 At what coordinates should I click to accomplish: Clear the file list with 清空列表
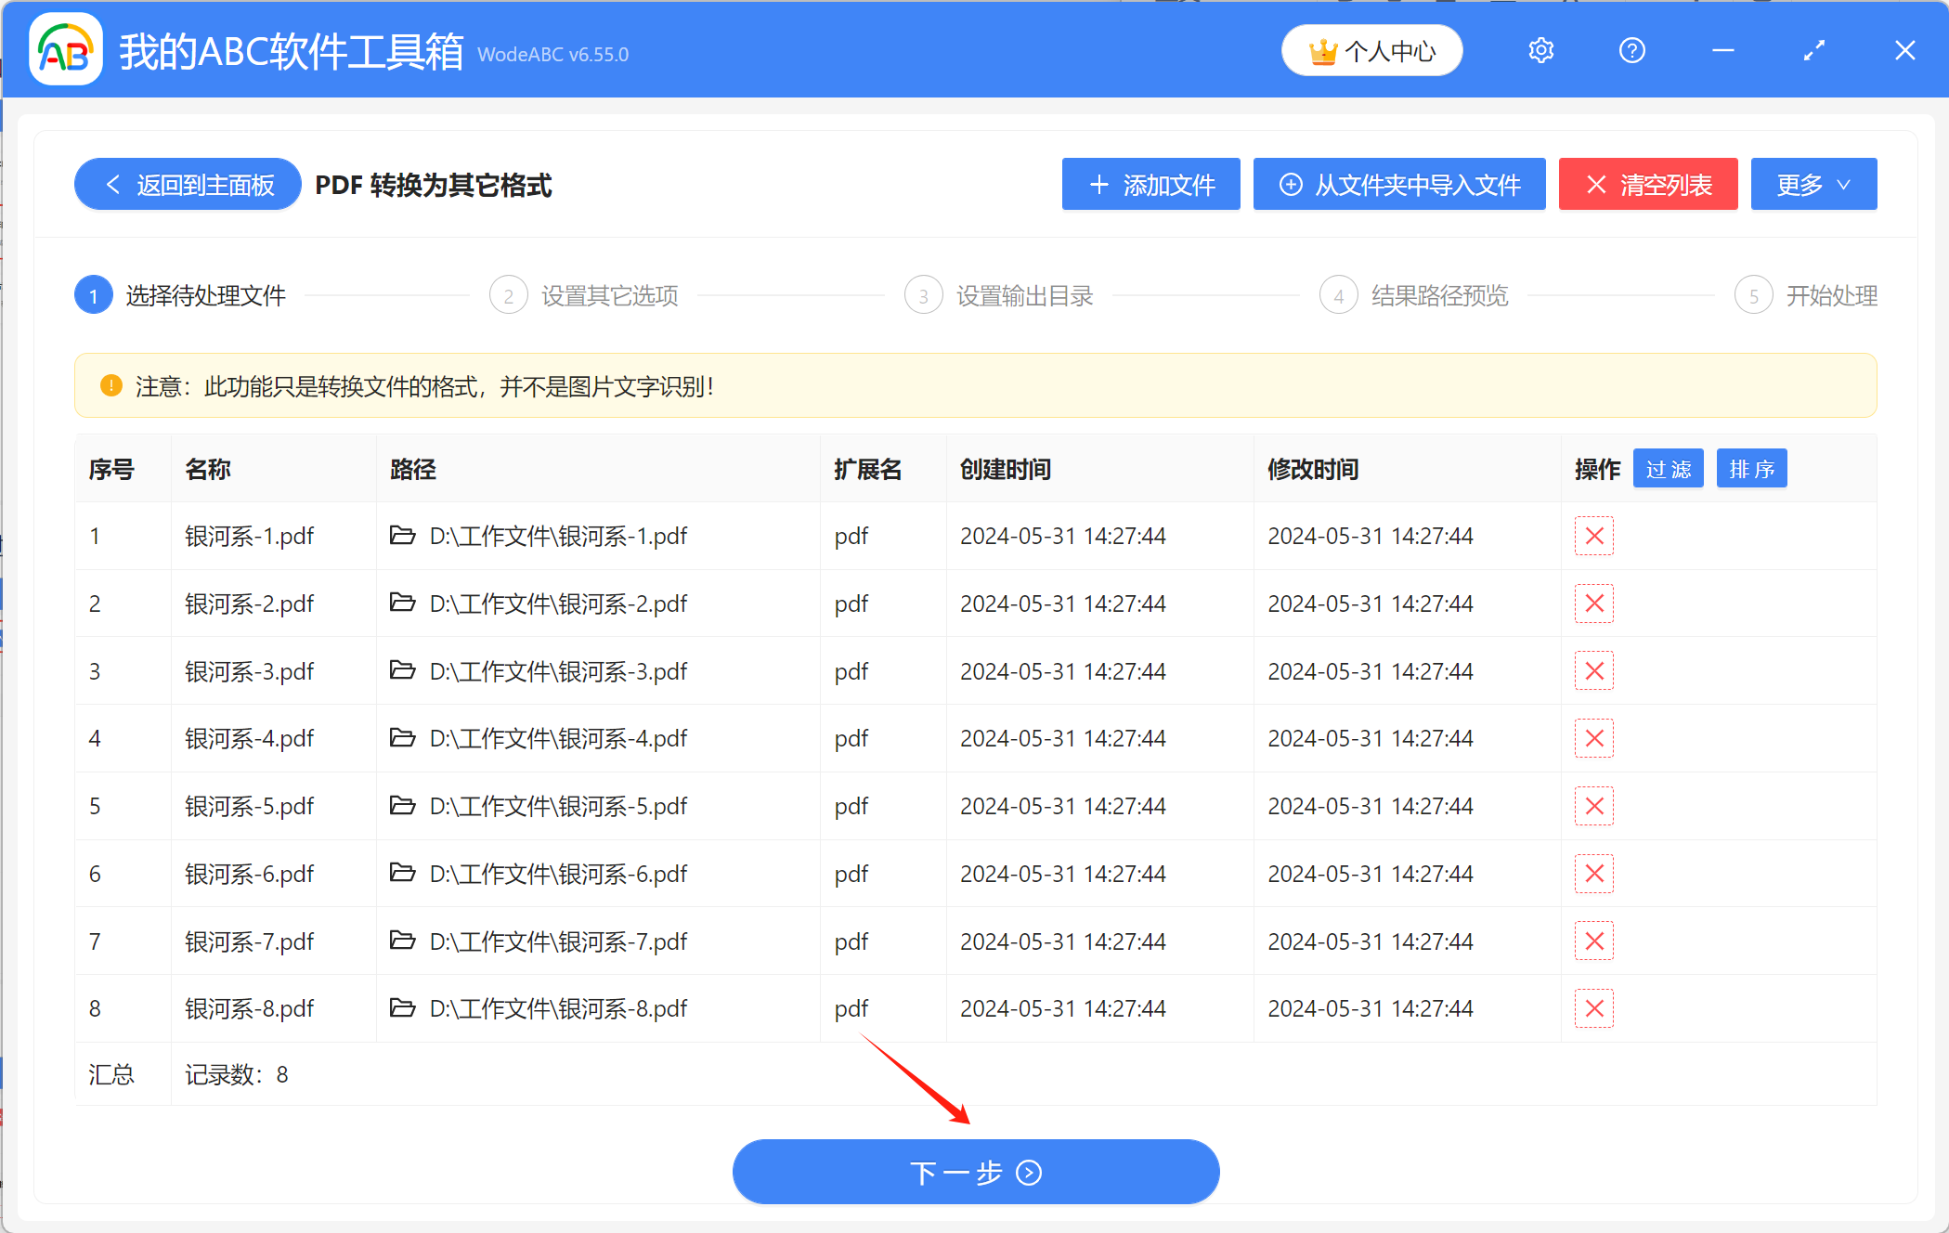(1648, 184)
